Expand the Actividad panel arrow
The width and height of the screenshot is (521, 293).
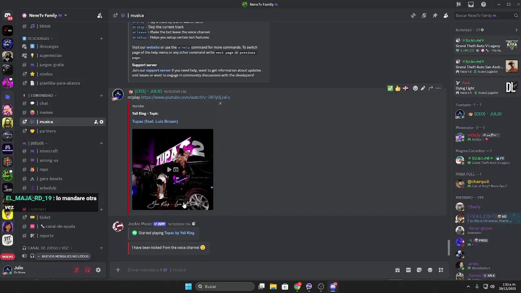(517, 30)
